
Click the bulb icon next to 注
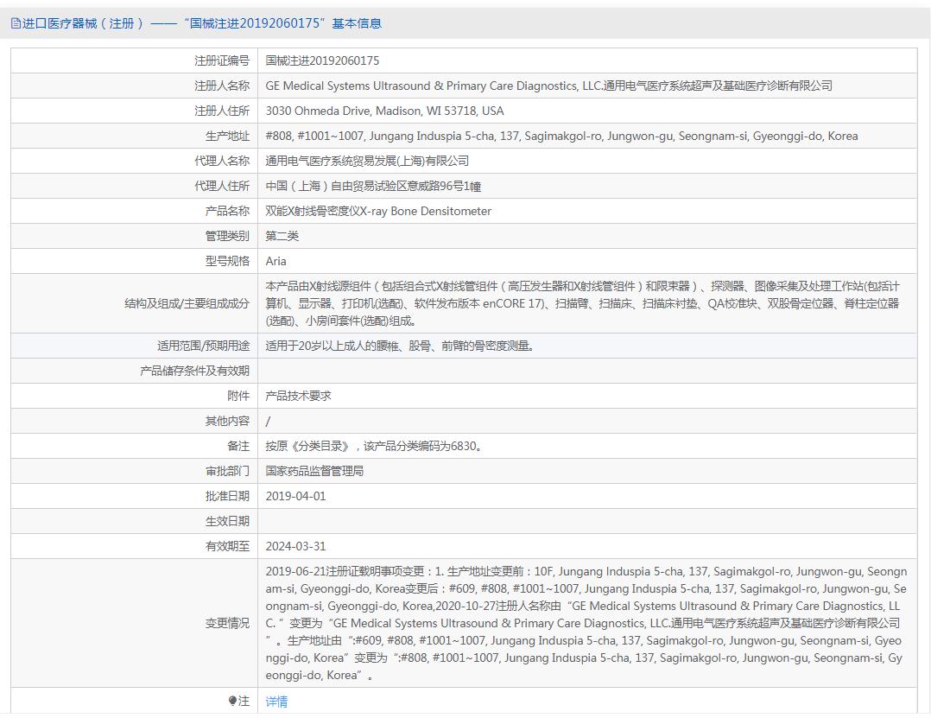click(x=232, y=701)
